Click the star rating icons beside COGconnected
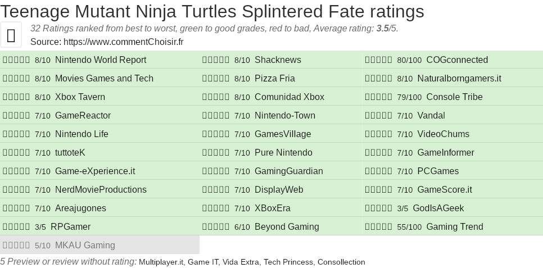This screenshot has width=543, height=268. point(379,60)
